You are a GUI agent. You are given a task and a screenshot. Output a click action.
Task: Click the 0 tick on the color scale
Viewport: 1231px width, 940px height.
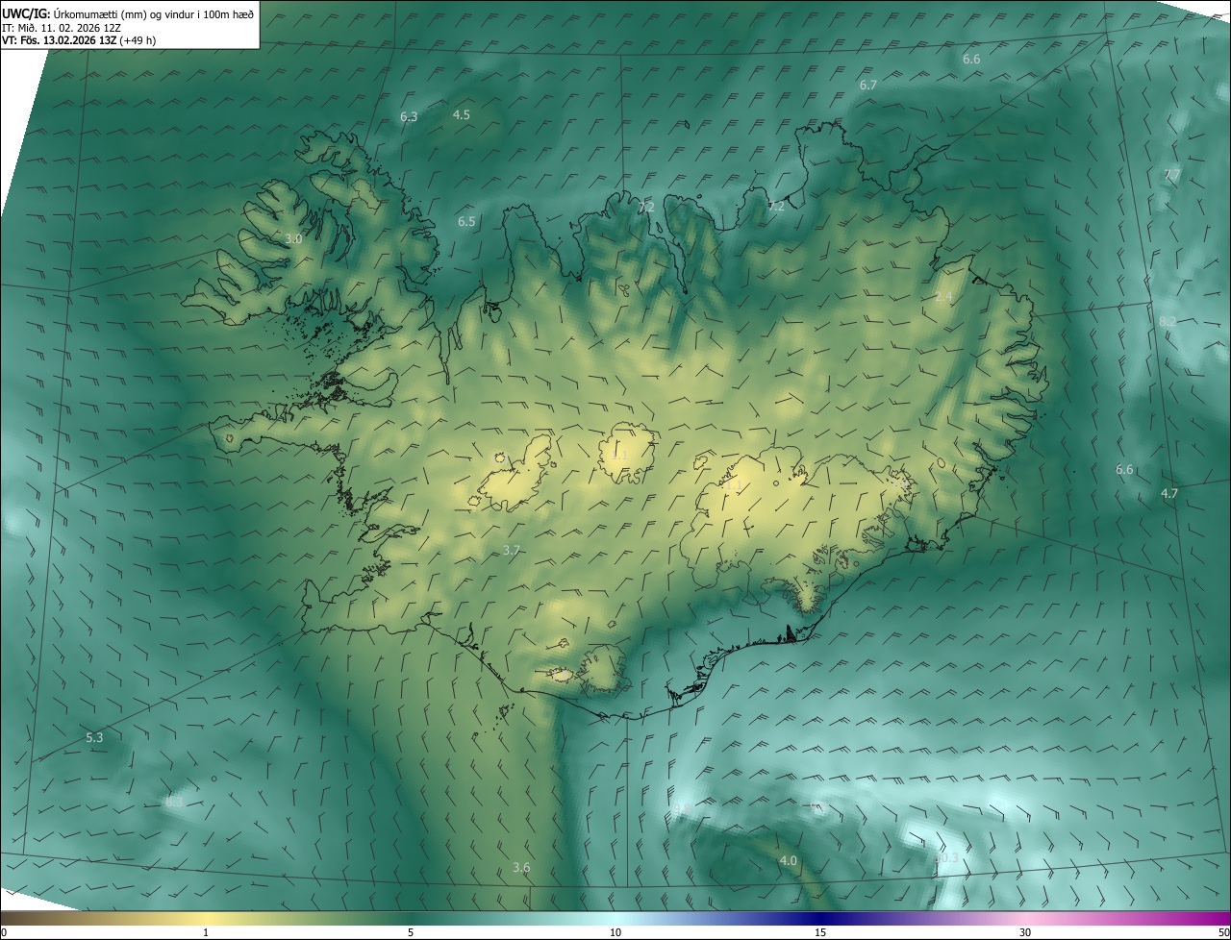point(4,932)
